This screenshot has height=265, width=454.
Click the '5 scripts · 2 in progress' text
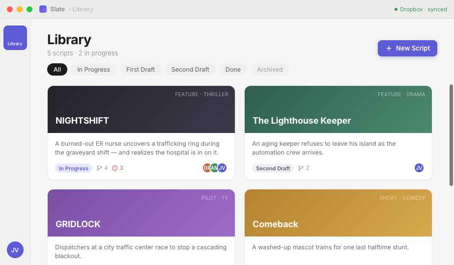pyautogui.click(x=83, y=53)
